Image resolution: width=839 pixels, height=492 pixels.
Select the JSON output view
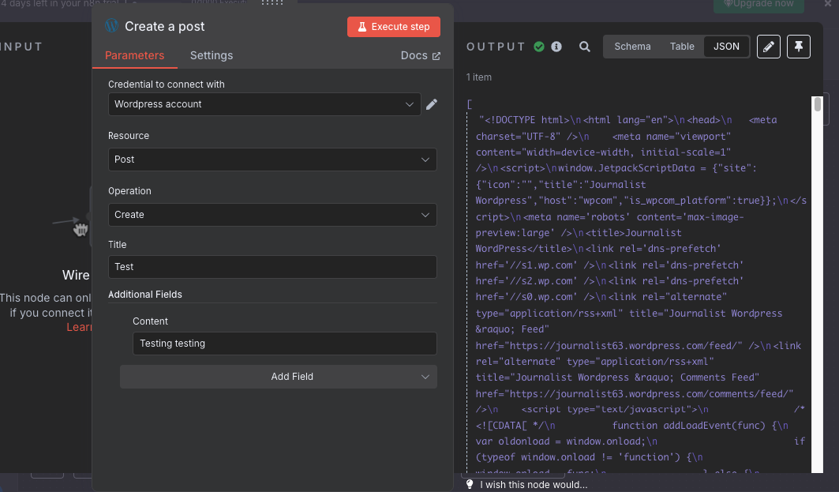pos(726,47)
